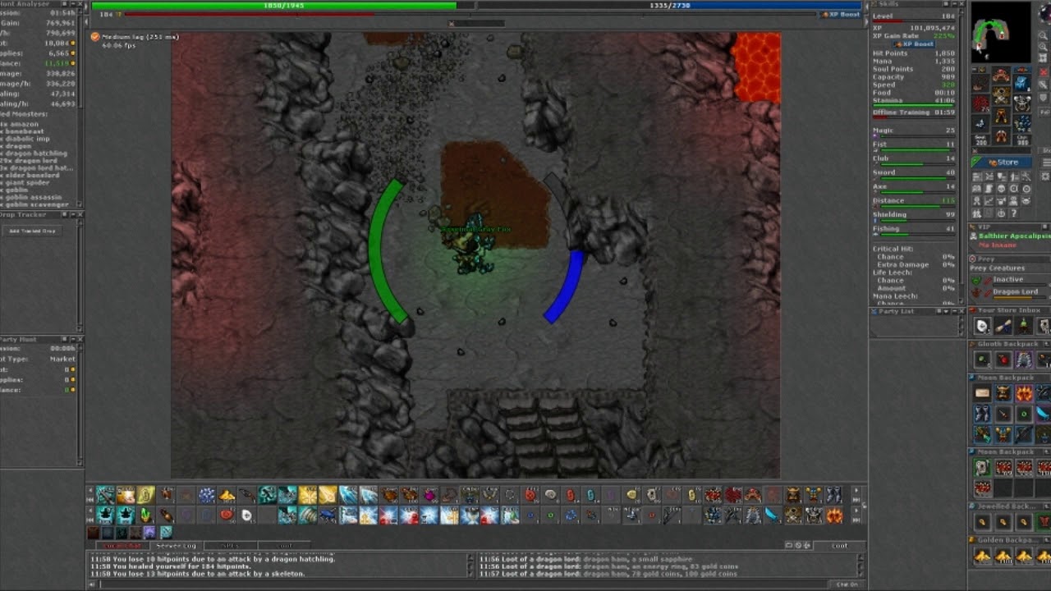Click the blue crystal icon in action bar

coord(206,495)
